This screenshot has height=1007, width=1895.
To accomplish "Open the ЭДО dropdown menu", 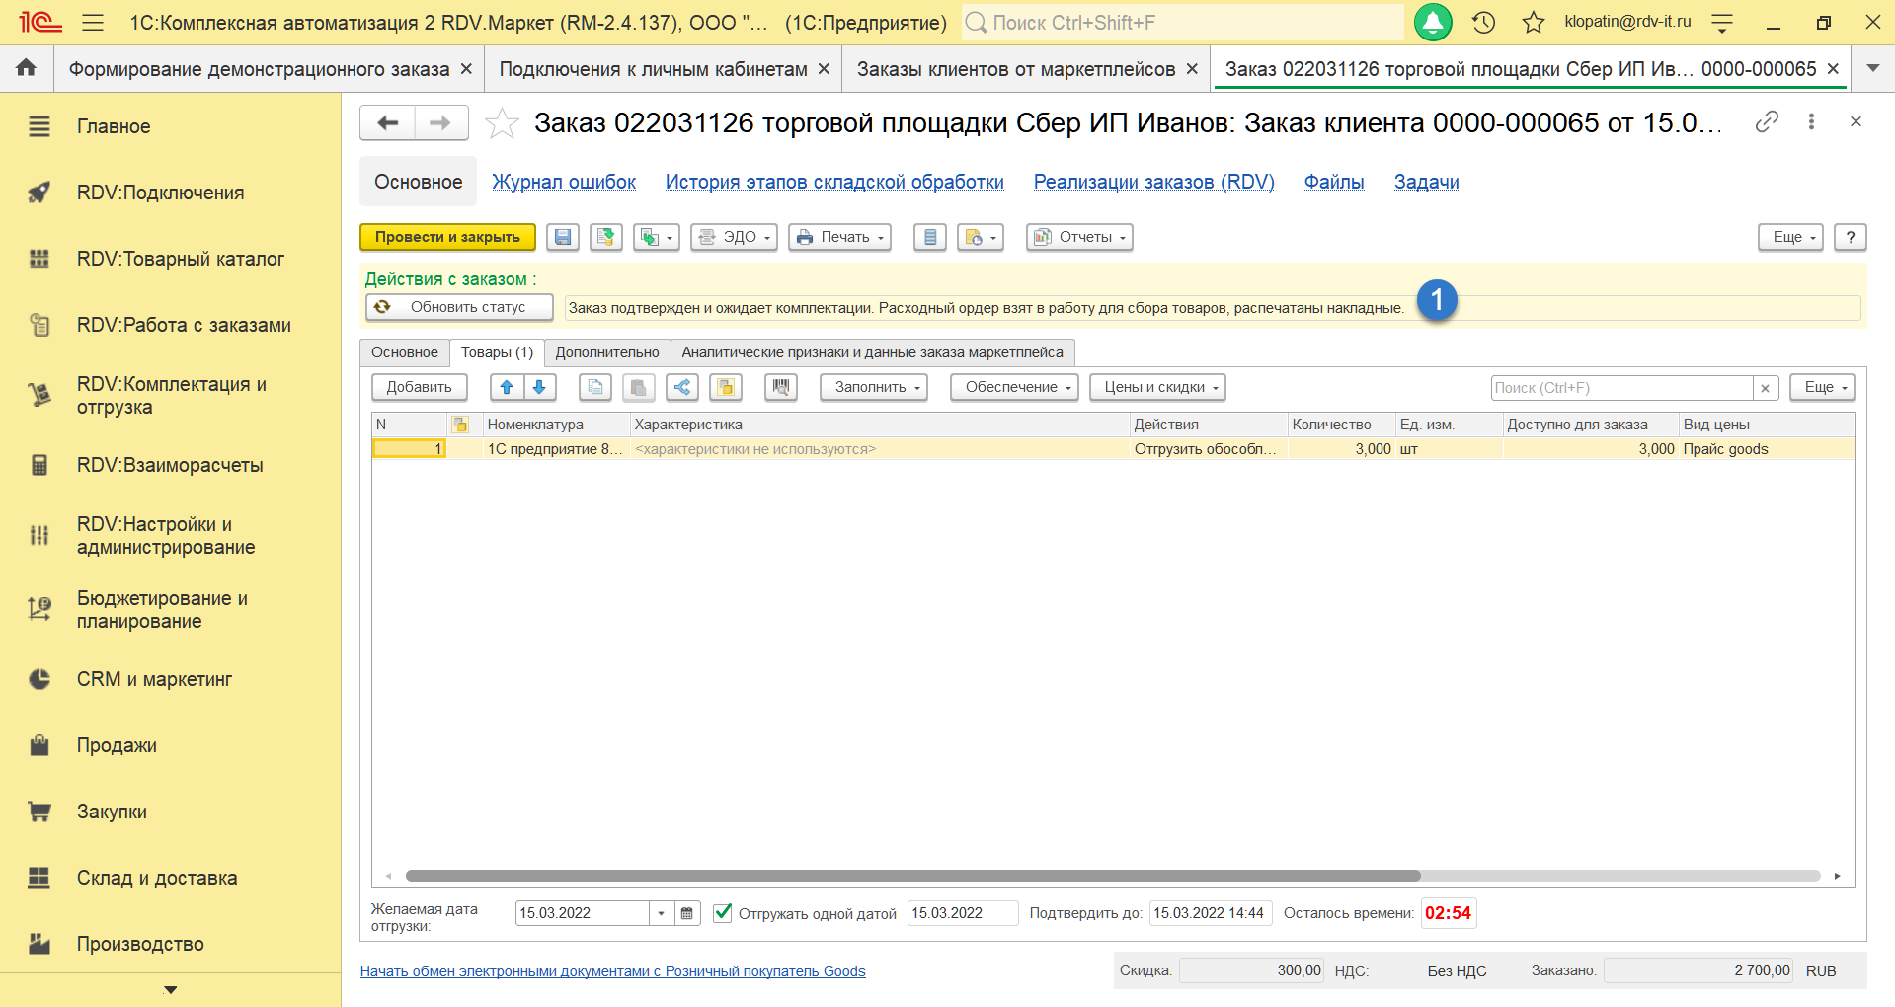I will pyautogui.click(x=734, y=237).
